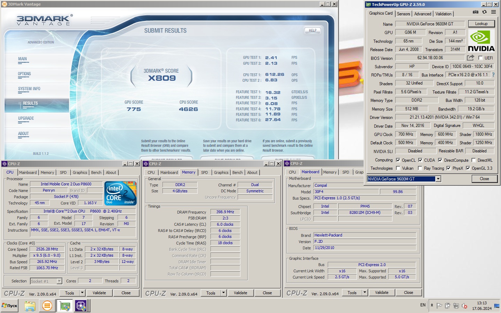Click the EN language indicator

(x=423, y=305)
